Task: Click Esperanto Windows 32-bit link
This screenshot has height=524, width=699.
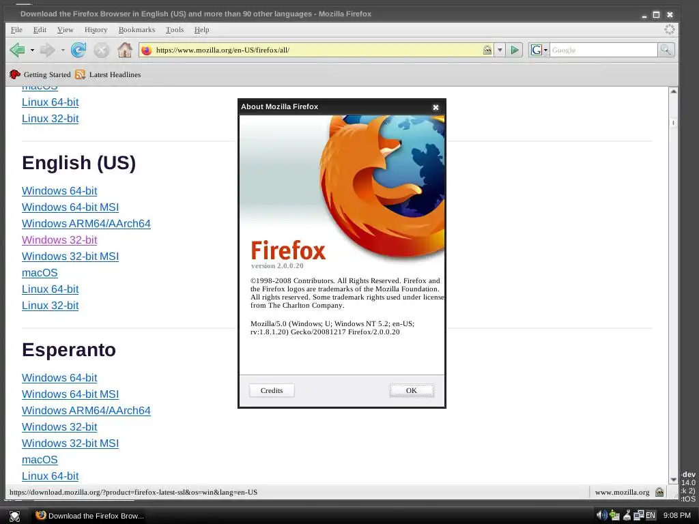Action: [59, 427]
